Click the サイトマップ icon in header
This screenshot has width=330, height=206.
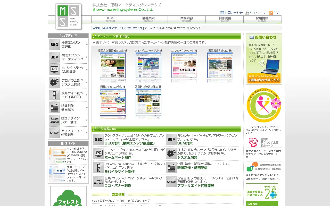247,13
